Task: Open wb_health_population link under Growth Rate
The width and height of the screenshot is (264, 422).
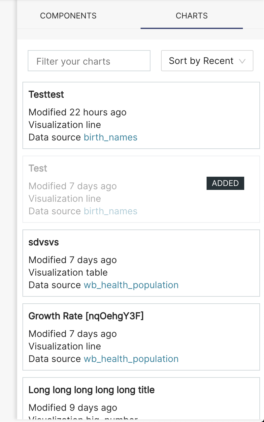Action: (131, 359)
